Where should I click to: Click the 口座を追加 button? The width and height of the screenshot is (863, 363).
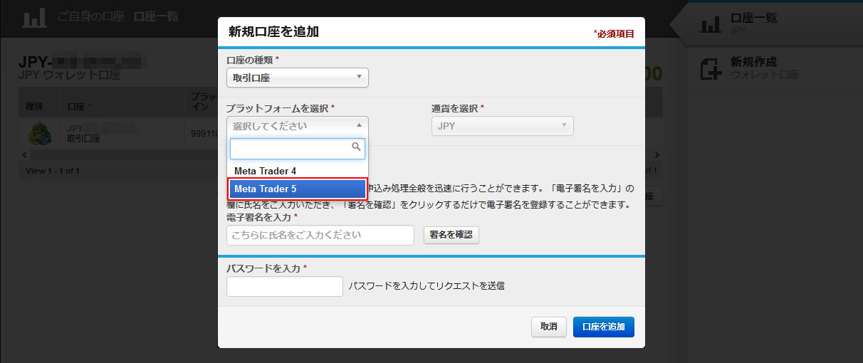[x=604, y=327]
